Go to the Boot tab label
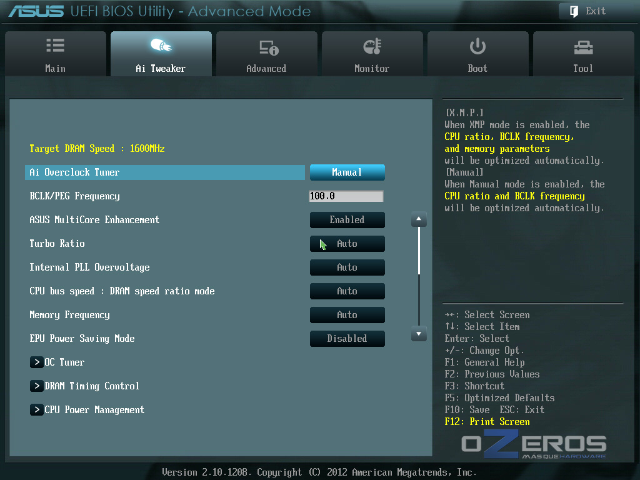Image resolution: width=640 pixels, height=480 pixels. pyautogui.click(x=477, y=69)
